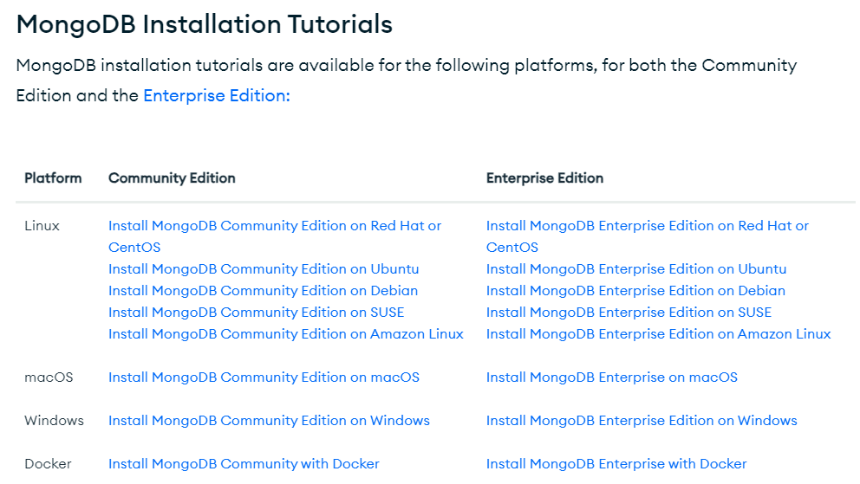860x484 pixels.
Task: Click the Linux platform cell
Action: (x=42, y=226)
